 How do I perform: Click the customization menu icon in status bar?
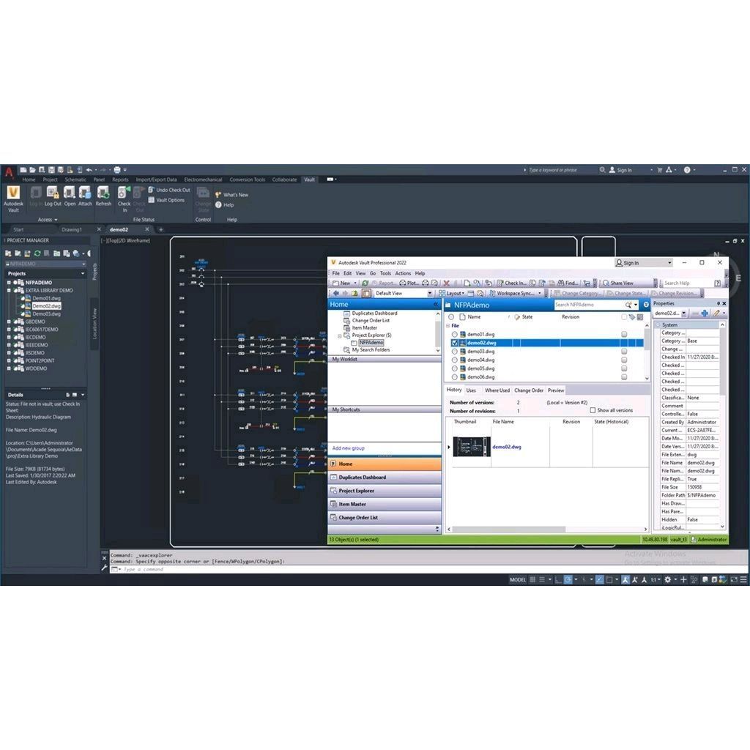point(743,580)
